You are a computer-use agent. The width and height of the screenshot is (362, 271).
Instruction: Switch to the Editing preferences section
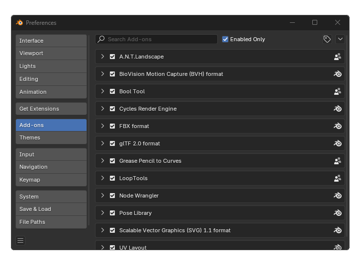(x=51, y=79)
